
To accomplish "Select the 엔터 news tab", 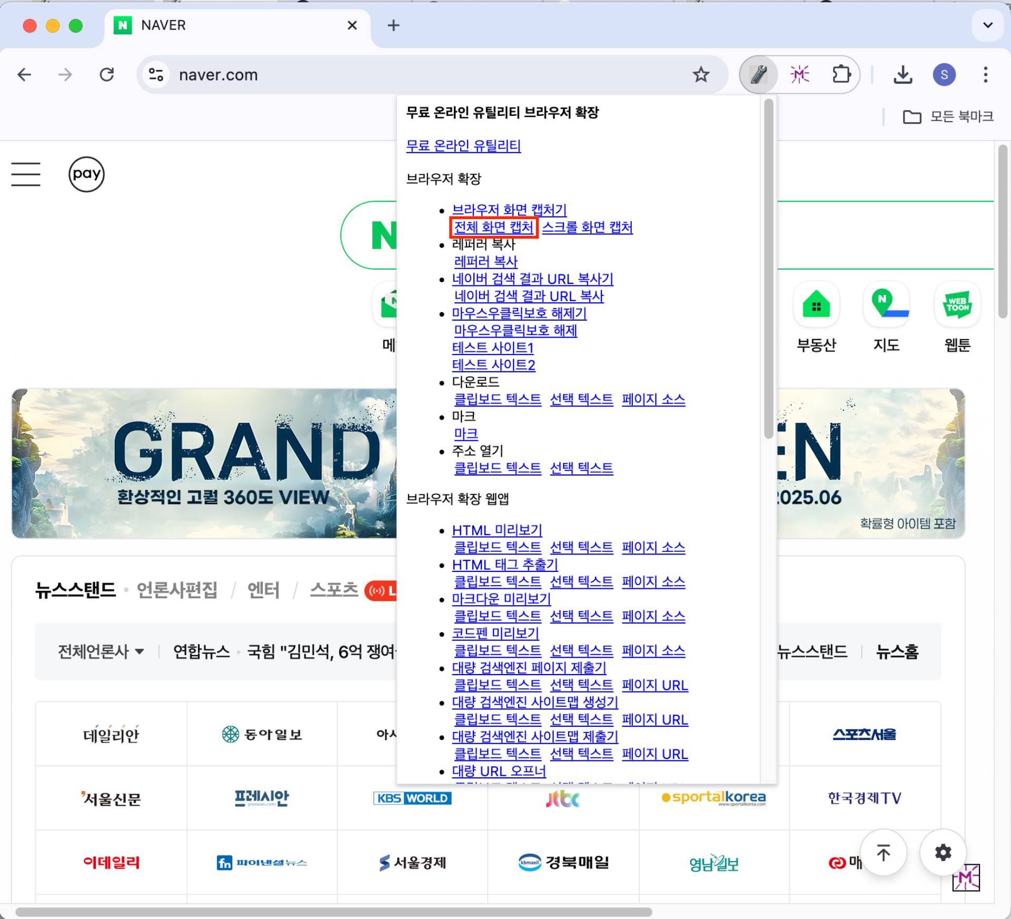I will (263, 590).
